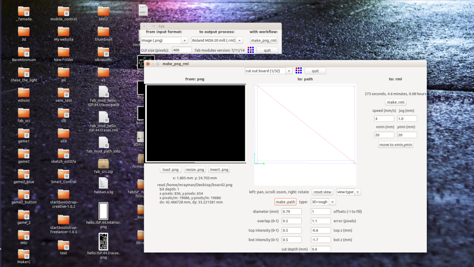The height and width of the screenshot is (267, 474).
Task: Click the bot intensity (0-1) field
Action: [x=292, y=240]
